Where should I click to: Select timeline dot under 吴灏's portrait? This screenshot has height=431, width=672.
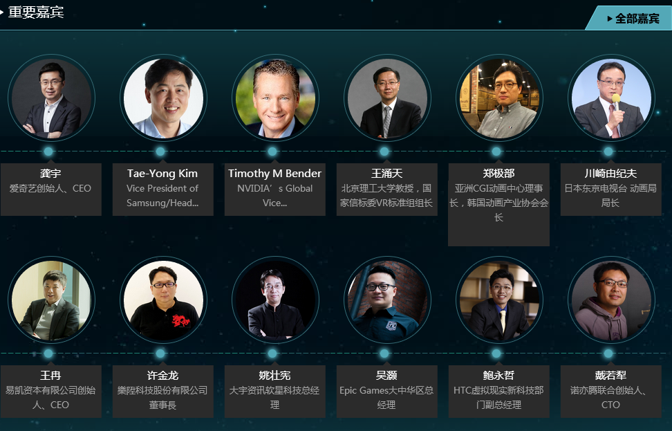[x=384, y=354]
